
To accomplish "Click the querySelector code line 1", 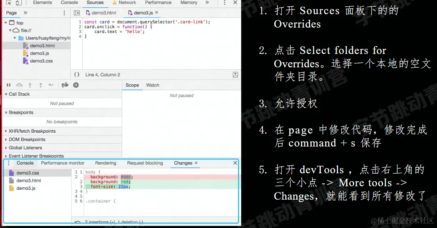I will (x=147, y=22).
